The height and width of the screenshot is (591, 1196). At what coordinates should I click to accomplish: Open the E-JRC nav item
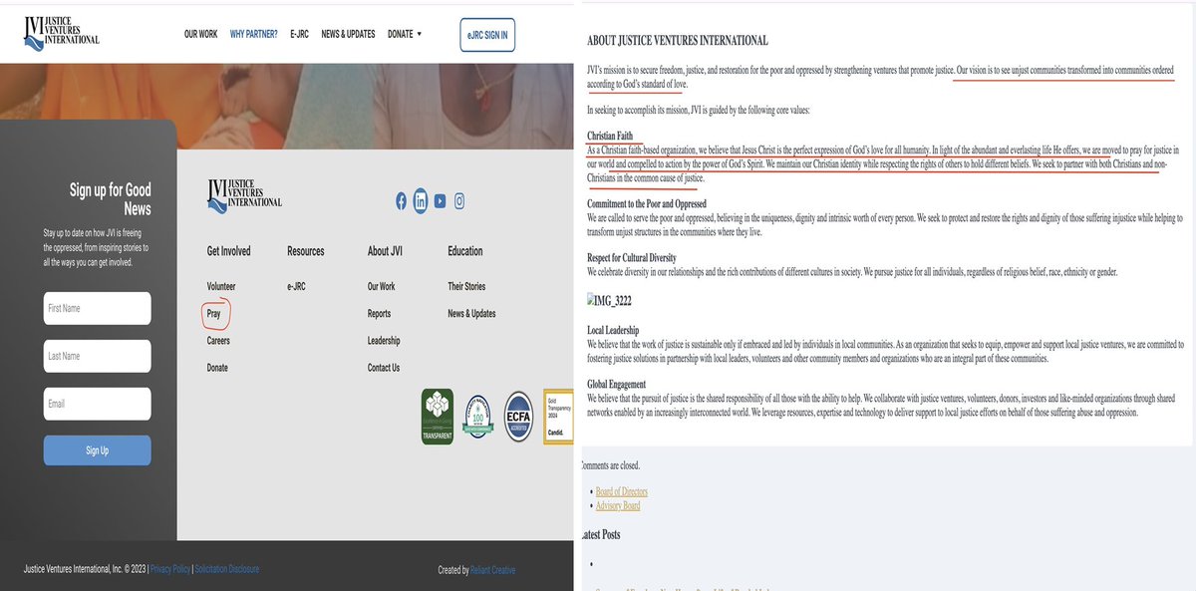point(299,34)
